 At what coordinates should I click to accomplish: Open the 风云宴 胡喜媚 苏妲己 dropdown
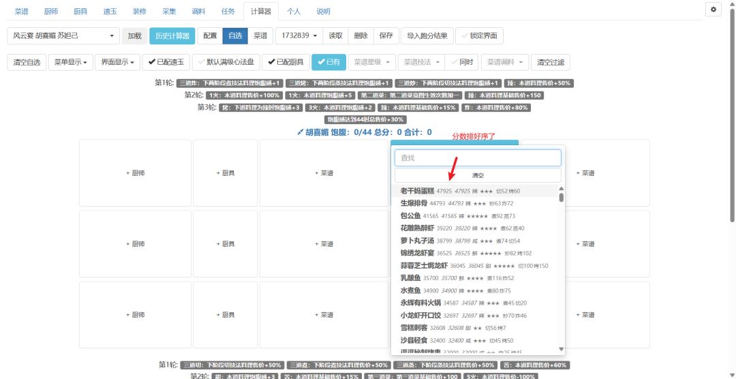[x=63, y=35]
